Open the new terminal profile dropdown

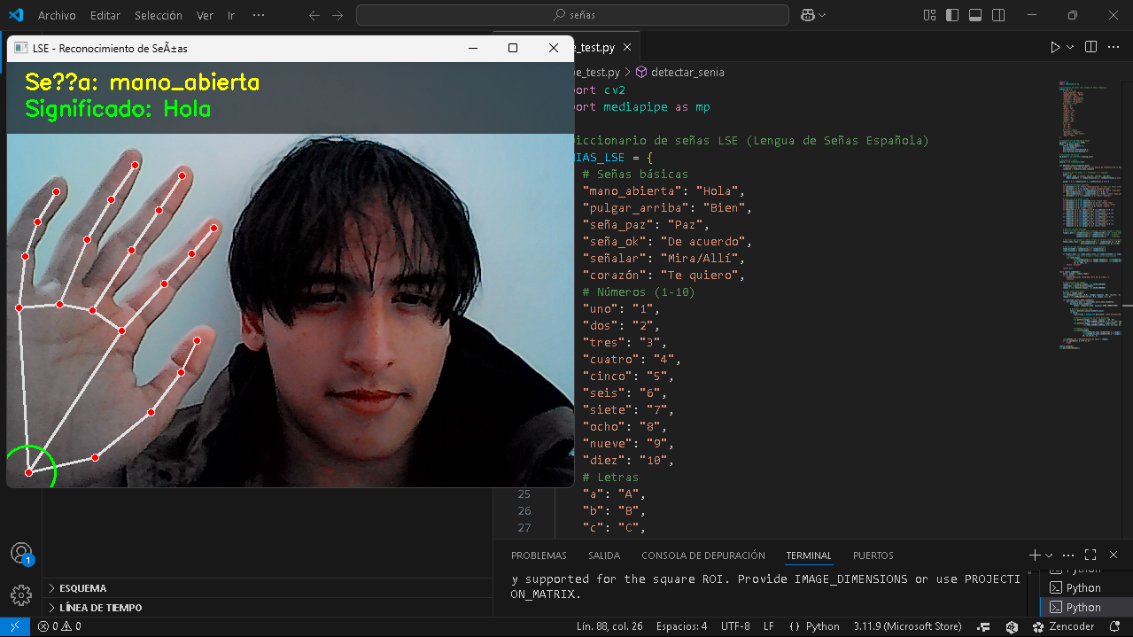point(1049,555)
